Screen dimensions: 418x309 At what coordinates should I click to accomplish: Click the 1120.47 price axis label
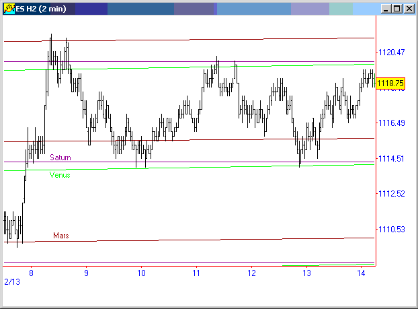[390, 52]
